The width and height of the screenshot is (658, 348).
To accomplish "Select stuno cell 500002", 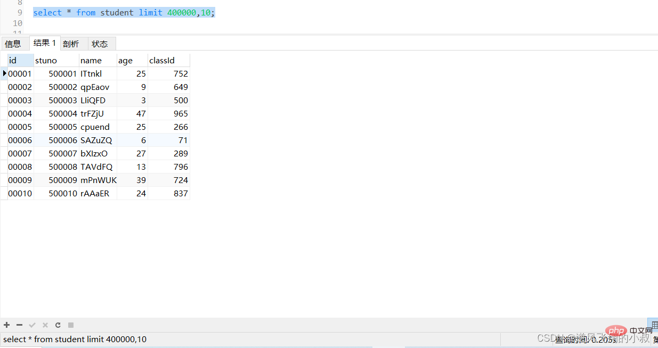I will pos(56,87).
